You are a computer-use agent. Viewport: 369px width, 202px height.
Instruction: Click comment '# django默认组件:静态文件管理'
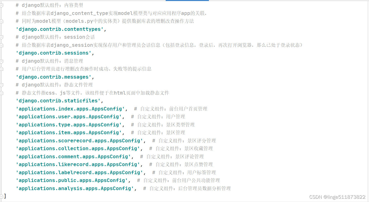coord(54,85)
